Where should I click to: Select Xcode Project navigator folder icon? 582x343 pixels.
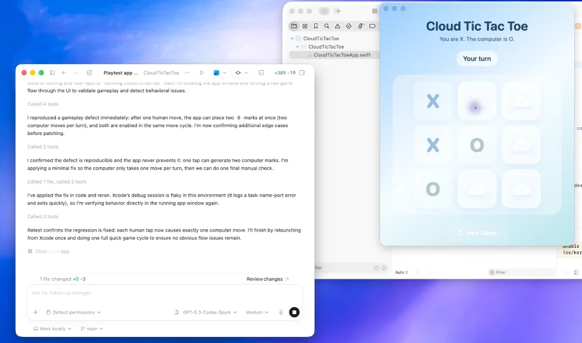[294, 26]
